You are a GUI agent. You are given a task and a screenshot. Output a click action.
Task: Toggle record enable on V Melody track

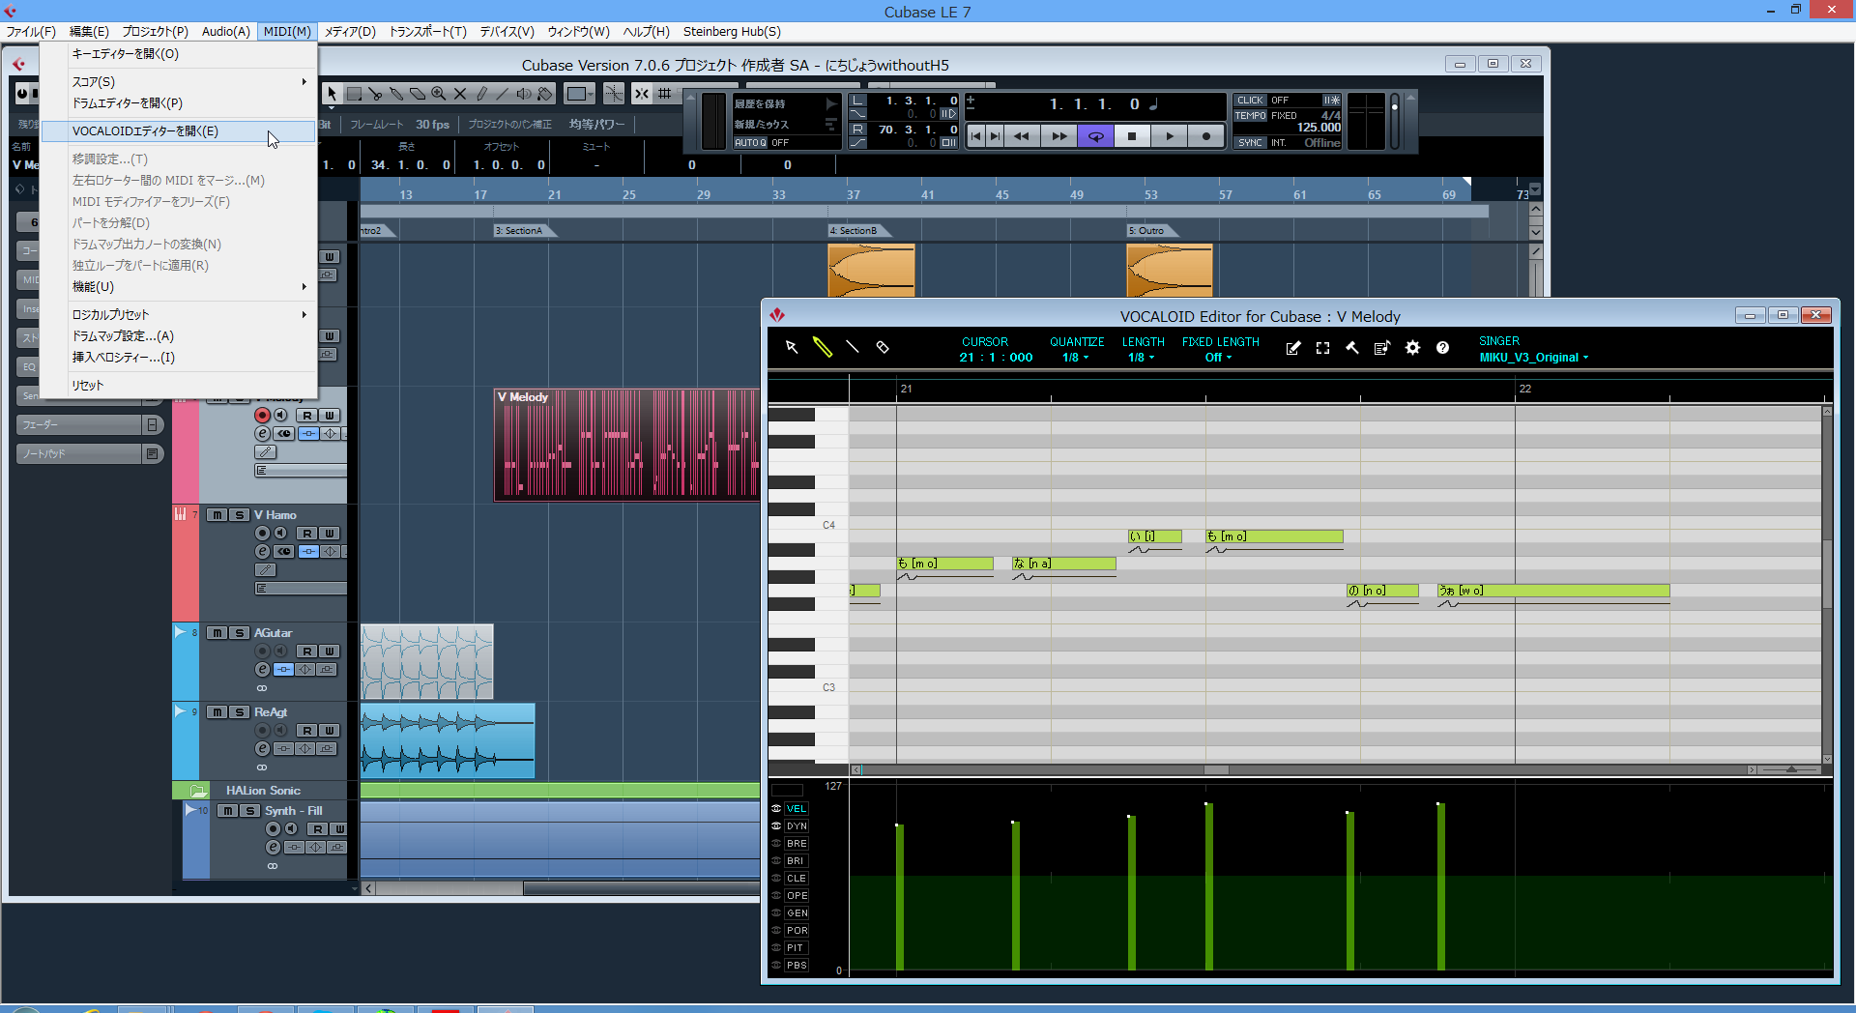(x=262, y=415)
